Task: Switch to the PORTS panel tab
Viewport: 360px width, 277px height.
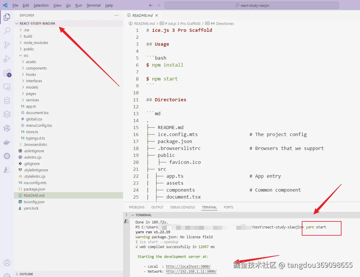Action: pos(229,207)
